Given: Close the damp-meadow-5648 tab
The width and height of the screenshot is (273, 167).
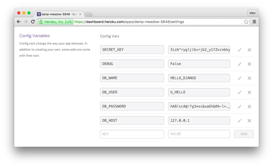Looking at the screenshot, I should point(80,14).
